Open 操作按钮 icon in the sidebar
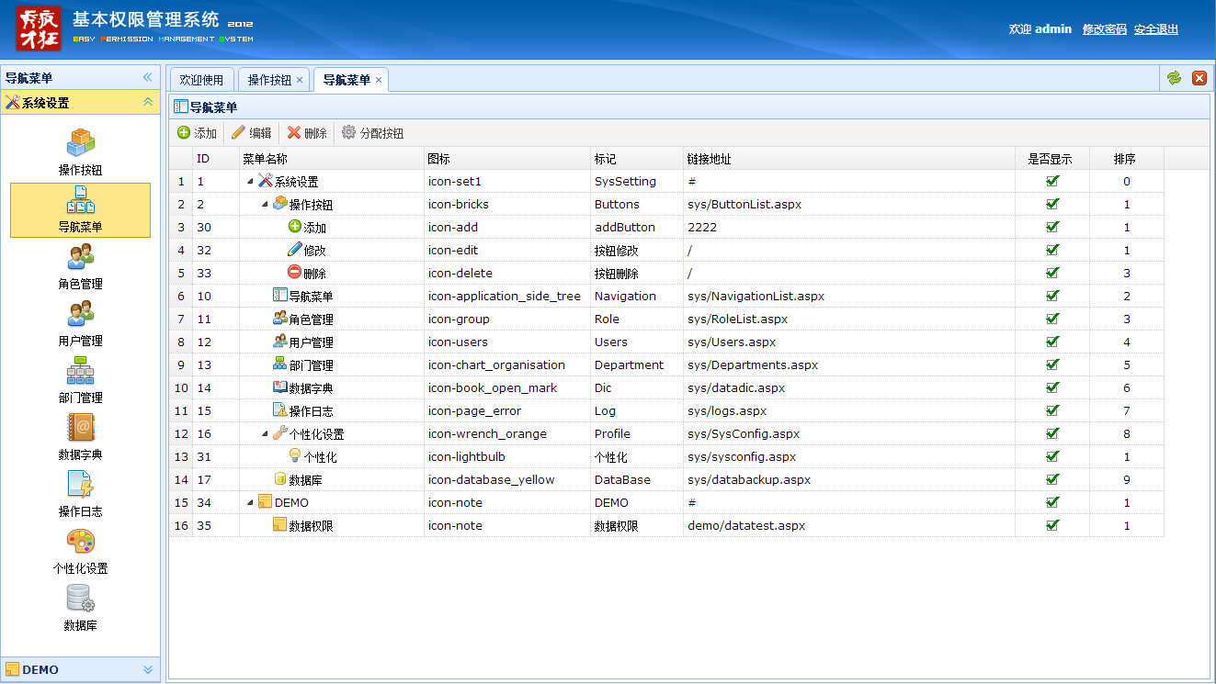Image resolution: width=1216 pixels, height=684 pixels. pyautogui.click(x=80, y=143)
